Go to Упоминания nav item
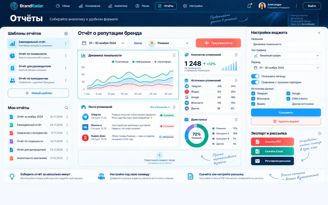 89,6
